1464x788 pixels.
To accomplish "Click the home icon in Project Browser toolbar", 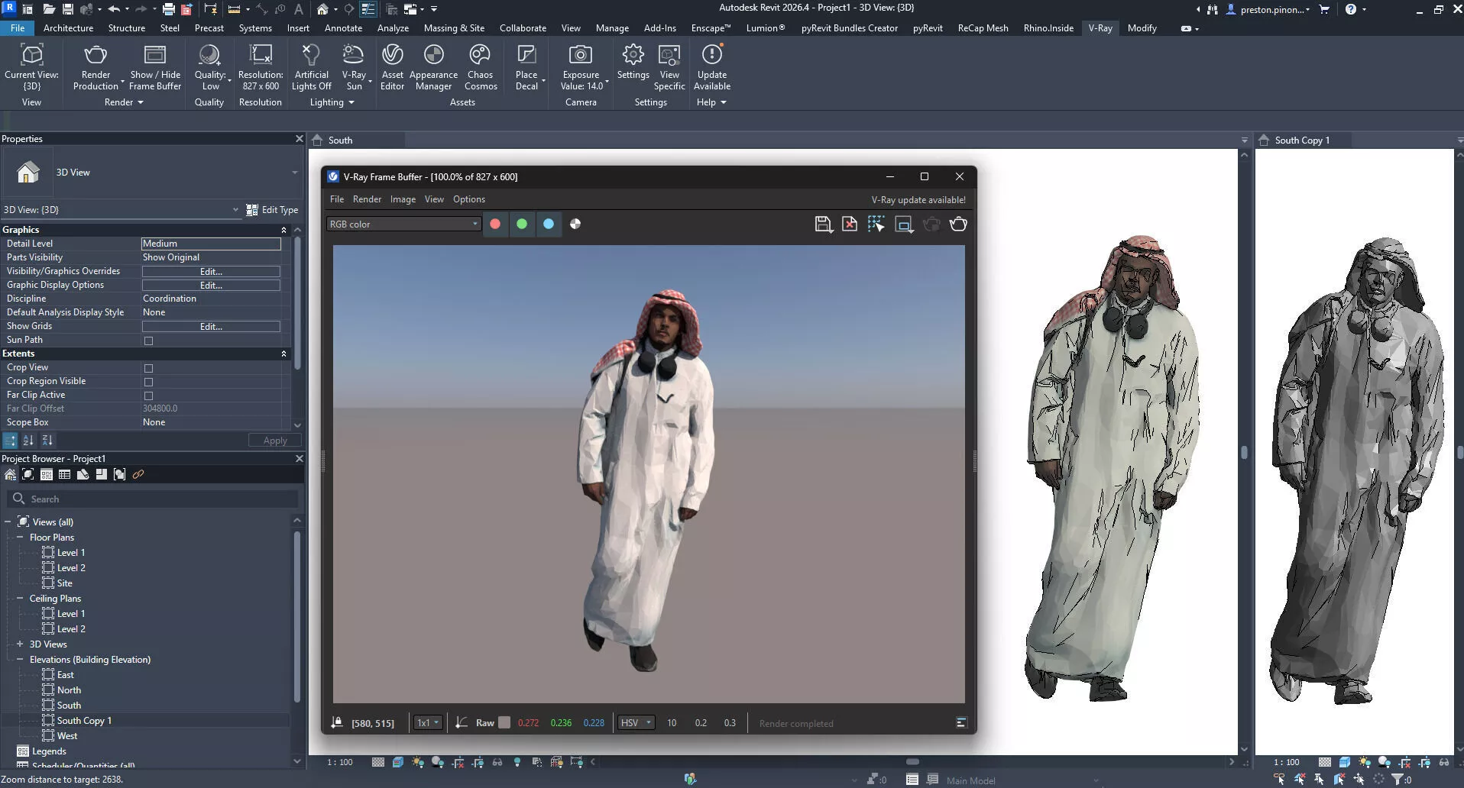I will point(10,475).
